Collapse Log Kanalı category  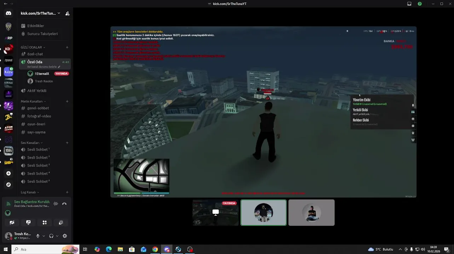coord(30,192)
